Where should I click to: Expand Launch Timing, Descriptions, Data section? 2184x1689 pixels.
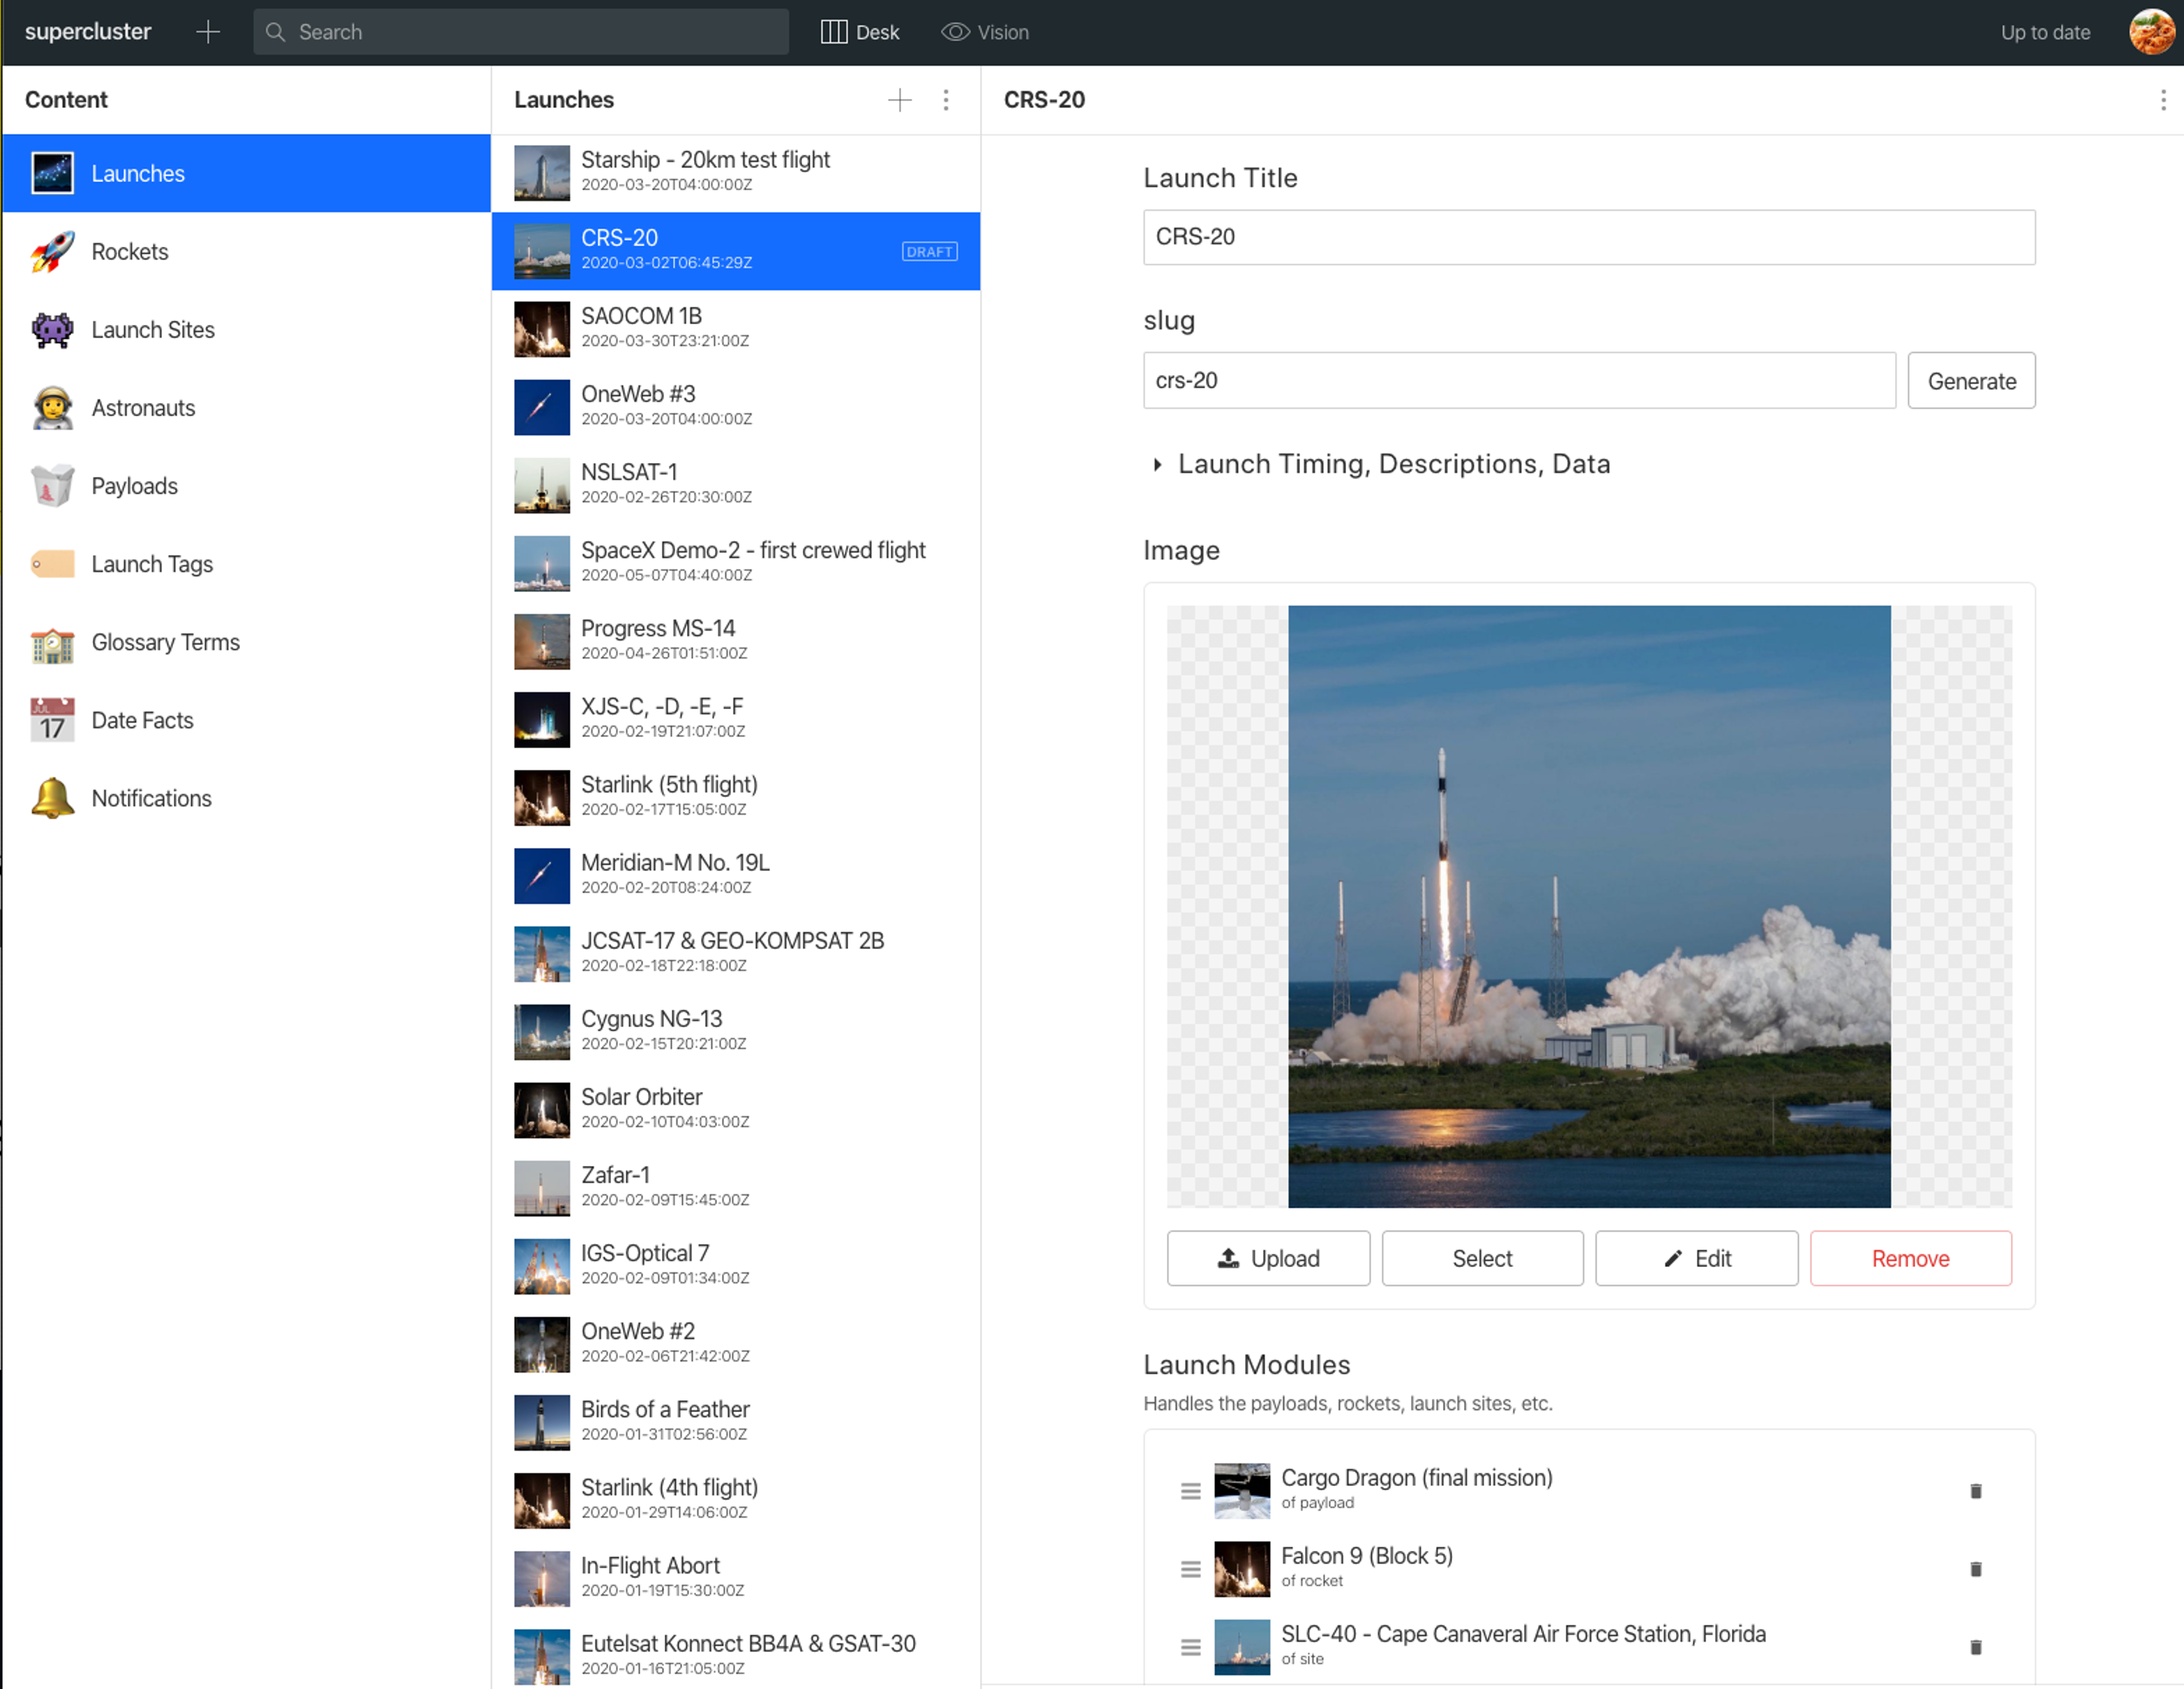tap(1381, 464)
